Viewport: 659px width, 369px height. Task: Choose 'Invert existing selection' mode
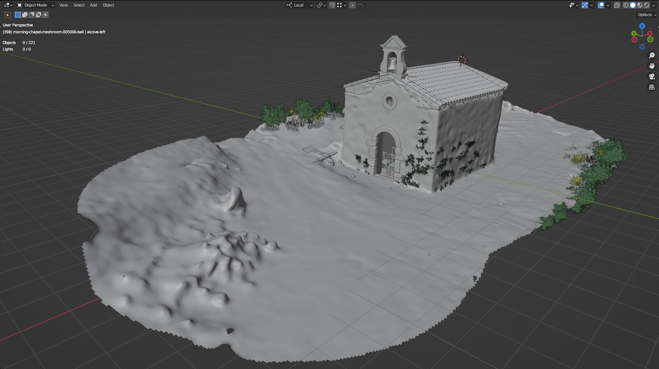39,15
